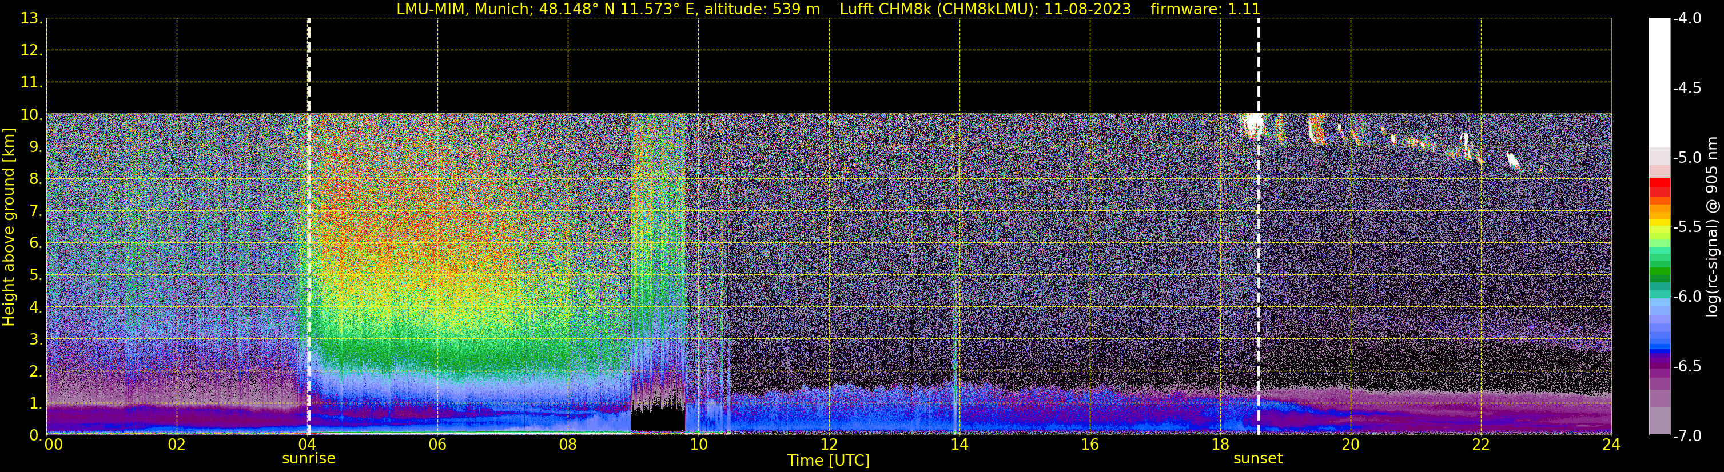Click the 'log(rc-signal) @ 905 nm' colorbar label
Viewport: 1724px width, 472px height.
pyautogui.click(x=1713, y=227)
